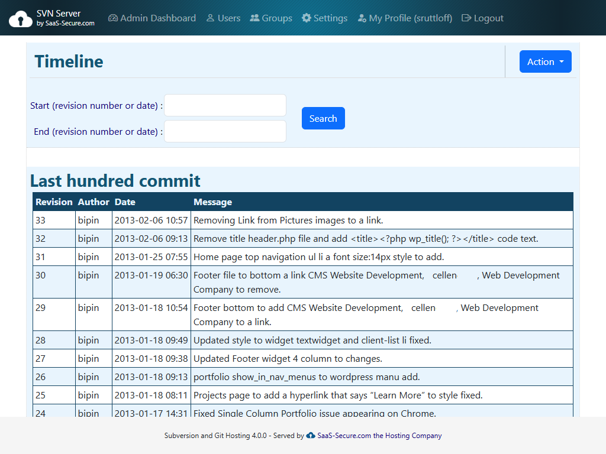Click the My Profile person icon

[x=362, y=18]
